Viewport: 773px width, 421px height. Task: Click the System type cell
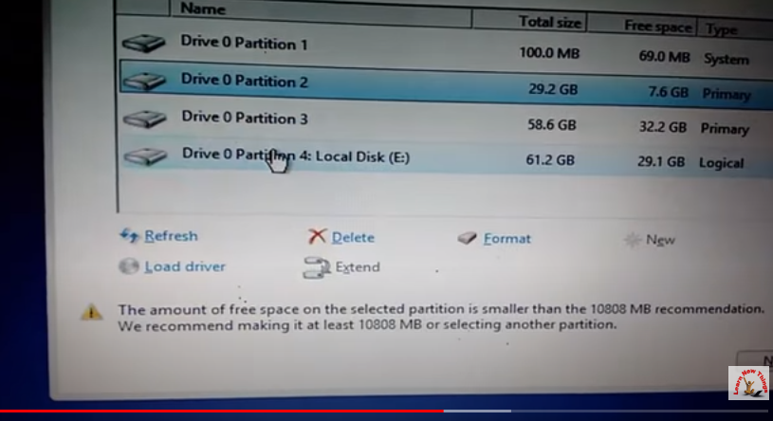(727, 59)
